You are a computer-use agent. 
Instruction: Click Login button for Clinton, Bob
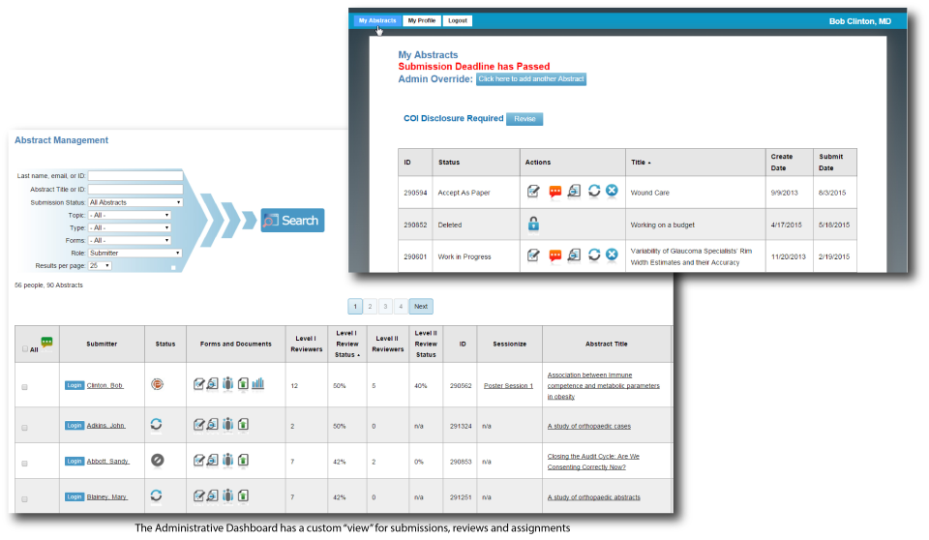(x=75, y=385)
